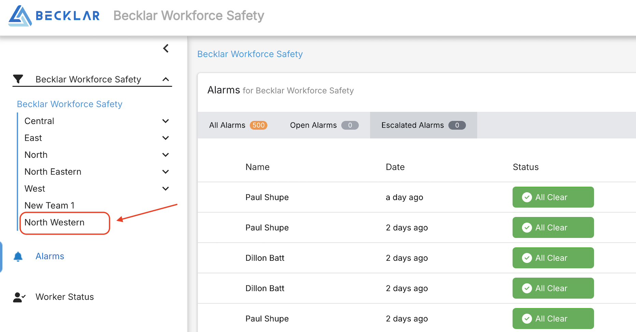Open the Becklar Workforce Safety breadcrumb link

point(250,54)
